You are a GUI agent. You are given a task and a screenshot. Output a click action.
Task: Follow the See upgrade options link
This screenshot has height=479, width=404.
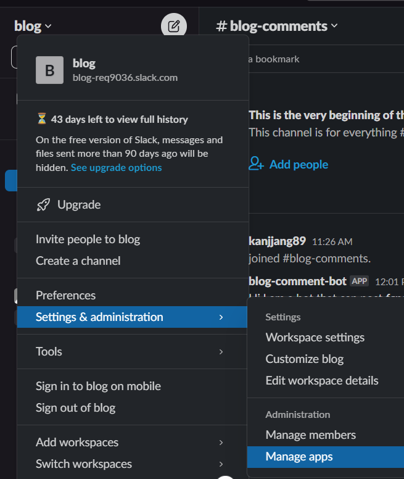click(116, 168)
